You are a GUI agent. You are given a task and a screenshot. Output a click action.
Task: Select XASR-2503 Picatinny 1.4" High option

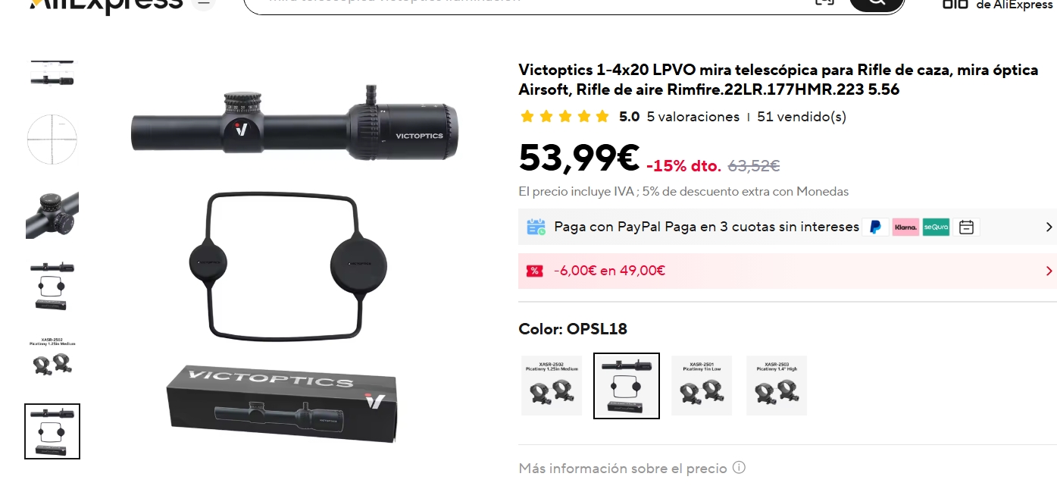(x=777, y=385)
